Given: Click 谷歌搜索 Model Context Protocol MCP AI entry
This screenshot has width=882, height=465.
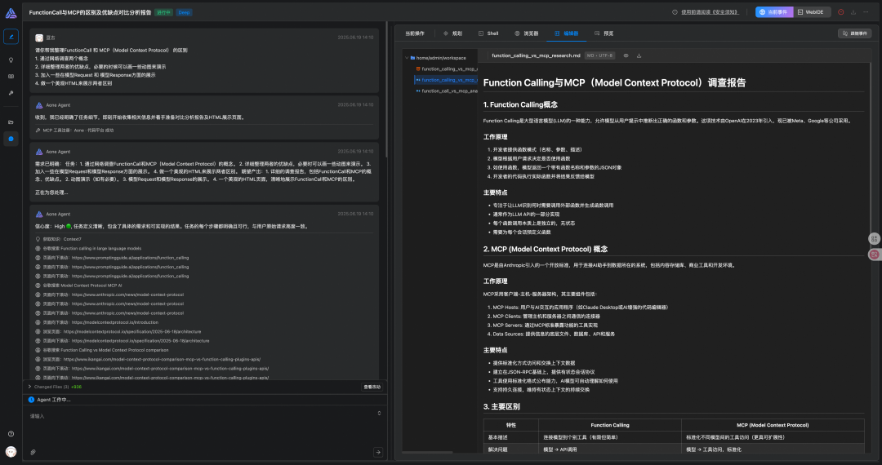Looking at the screenshot, I should click(78, 286).
